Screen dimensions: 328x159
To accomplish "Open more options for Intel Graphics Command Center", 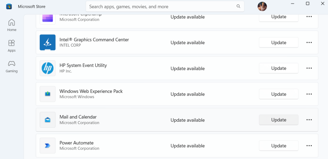I will [309, 42].
